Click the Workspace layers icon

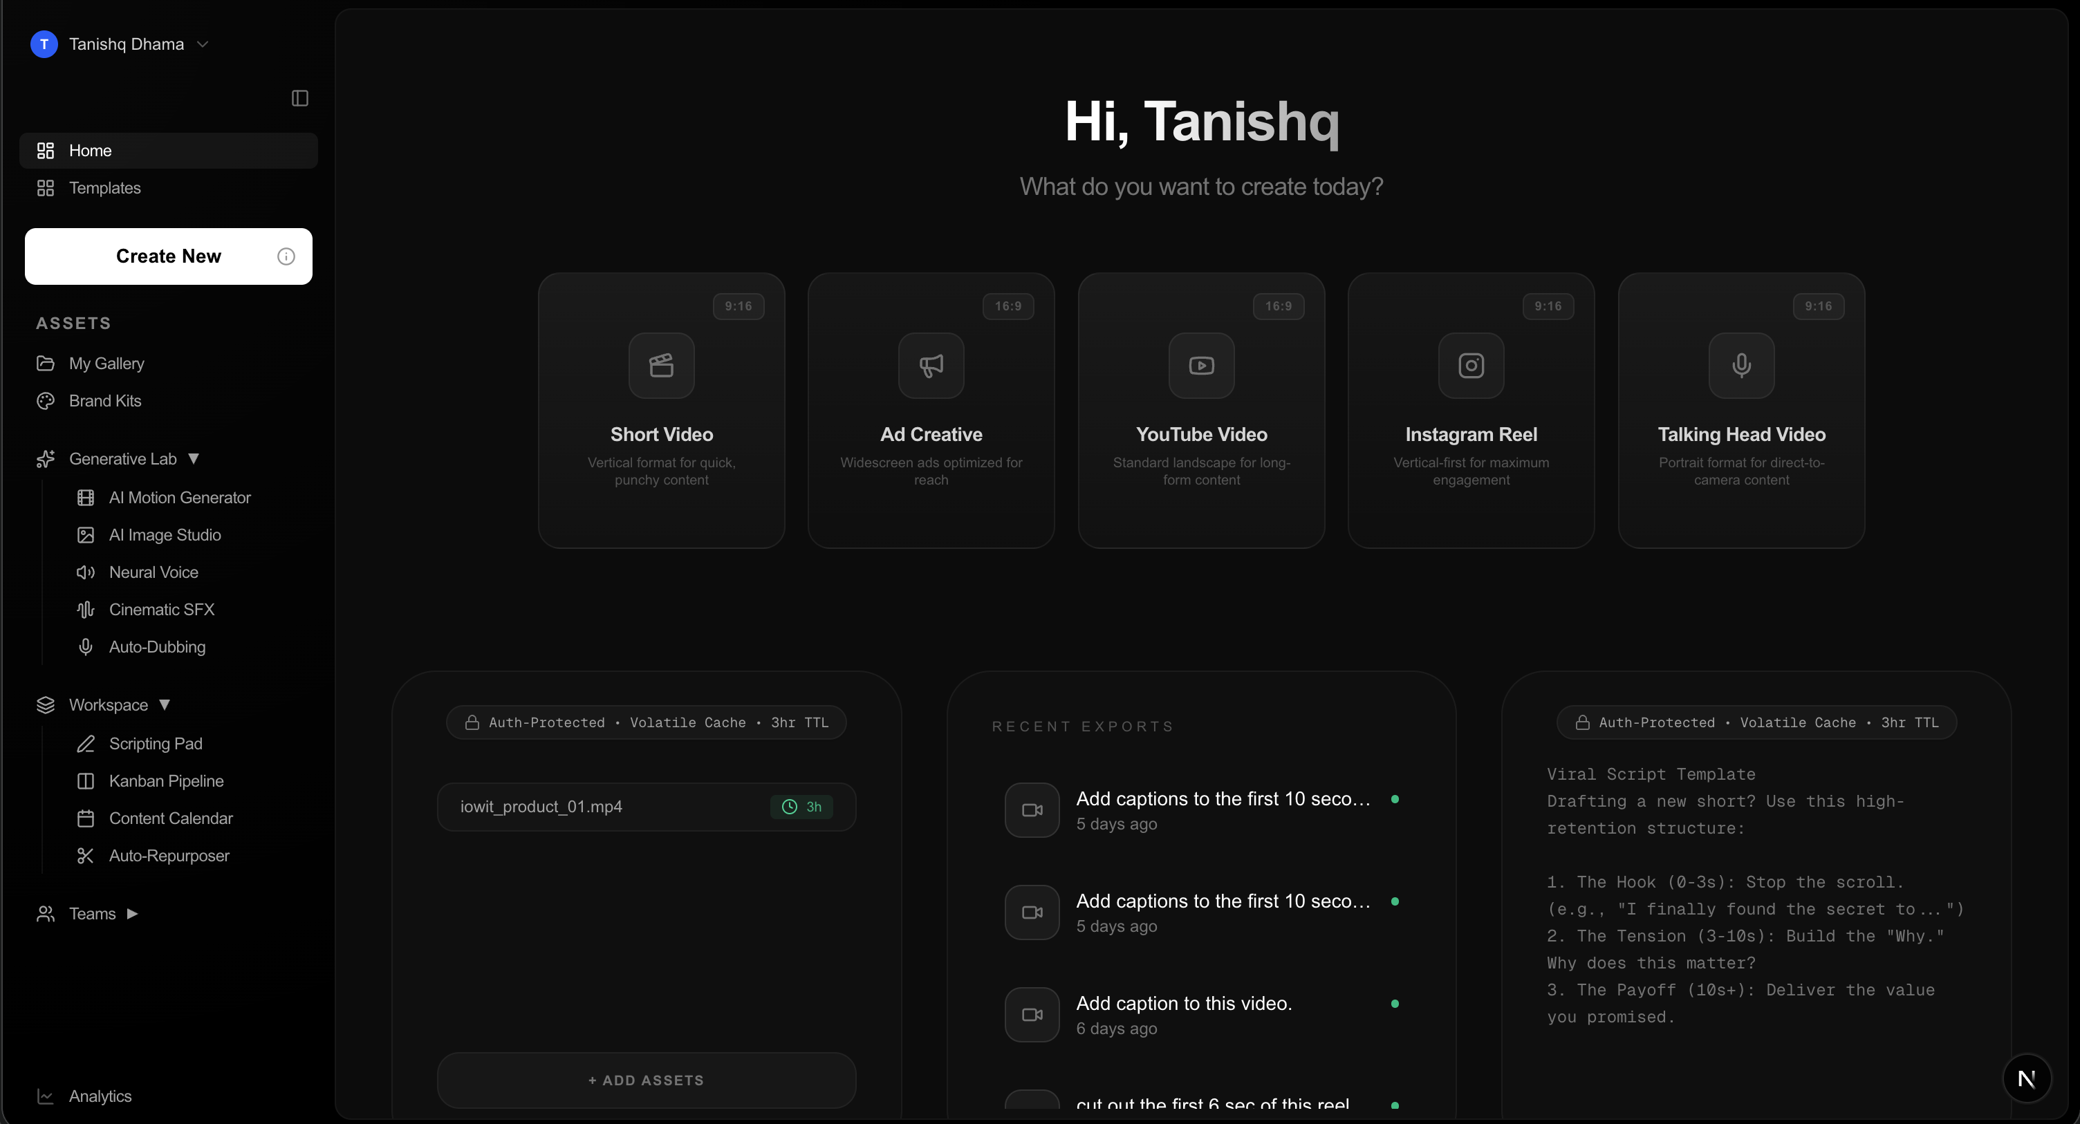[x=45, y=705]
